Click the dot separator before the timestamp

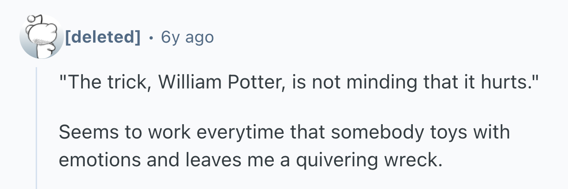[151, 37]
